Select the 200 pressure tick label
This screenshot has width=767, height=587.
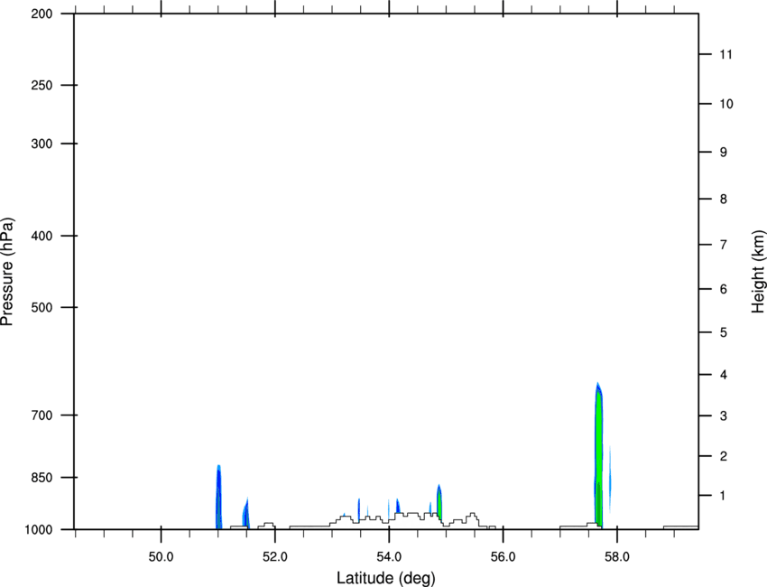[x=42, y=14]
